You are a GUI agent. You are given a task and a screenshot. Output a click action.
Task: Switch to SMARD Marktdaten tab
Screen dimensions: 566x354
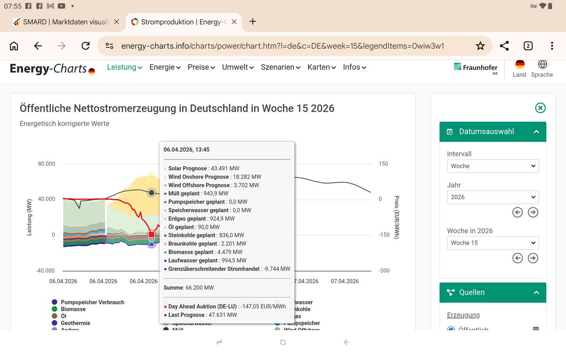(67, 22)
